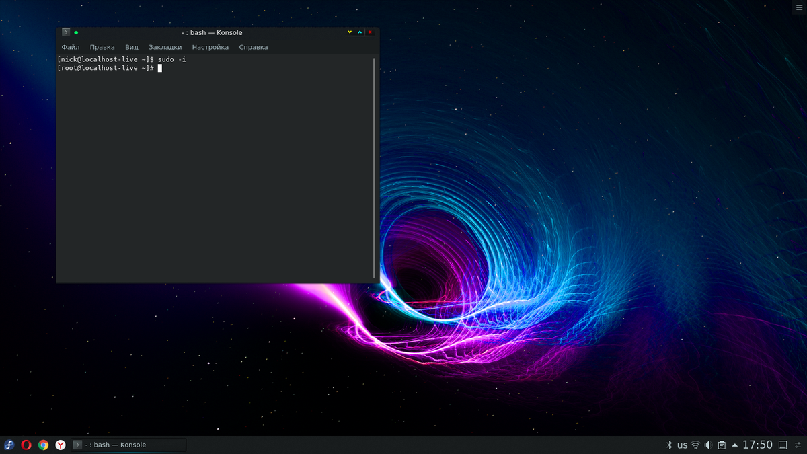Click the Konsole terminal vertical scrollbar

374,167
